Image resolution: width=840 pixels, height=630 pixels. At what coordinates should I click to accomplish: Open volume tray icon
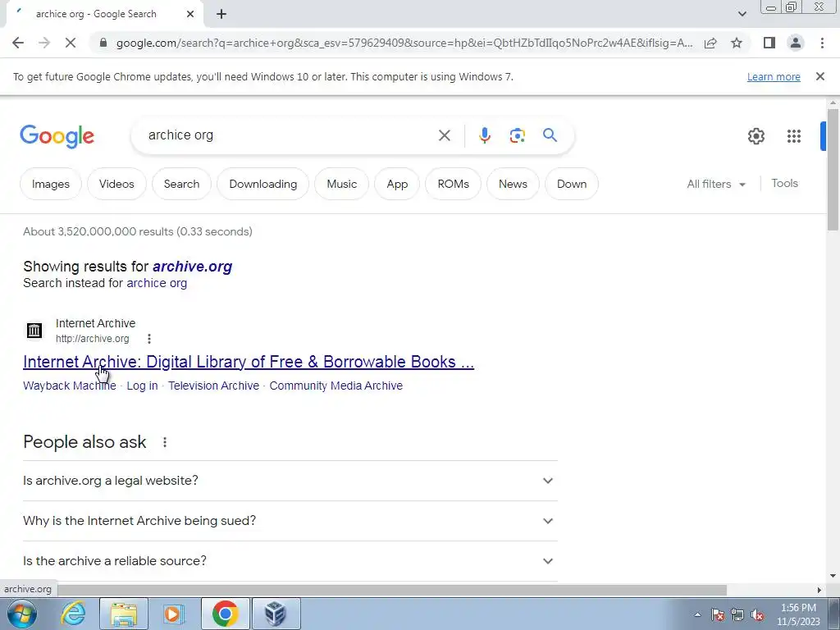(x=757, y=614)
